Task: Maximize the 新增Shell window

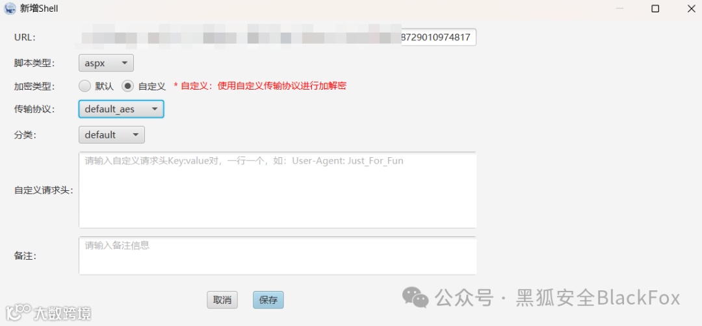Action: tap(655, 8)
